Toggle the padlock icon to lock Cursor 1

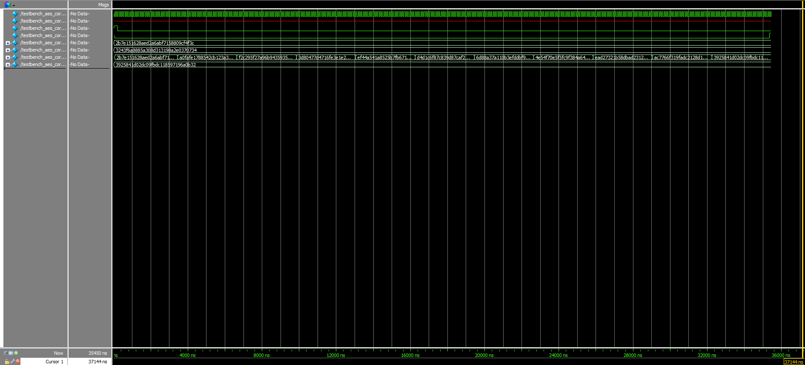point(7,362)
